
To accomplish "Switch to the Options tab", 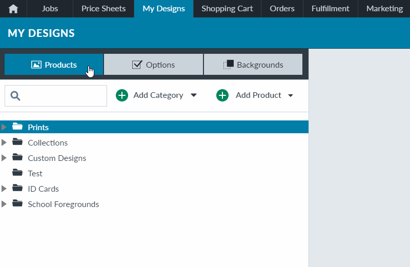I will point(153,65).
